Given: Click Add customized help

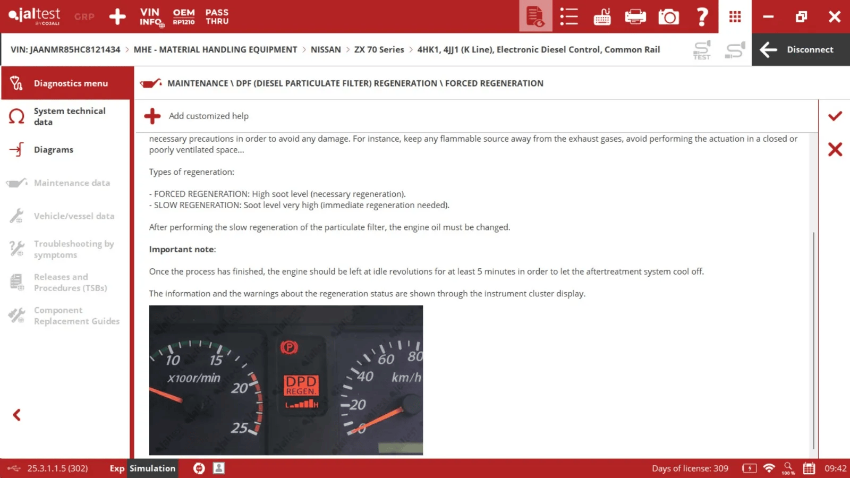Looking at the screenshot, I should point(208,116).
